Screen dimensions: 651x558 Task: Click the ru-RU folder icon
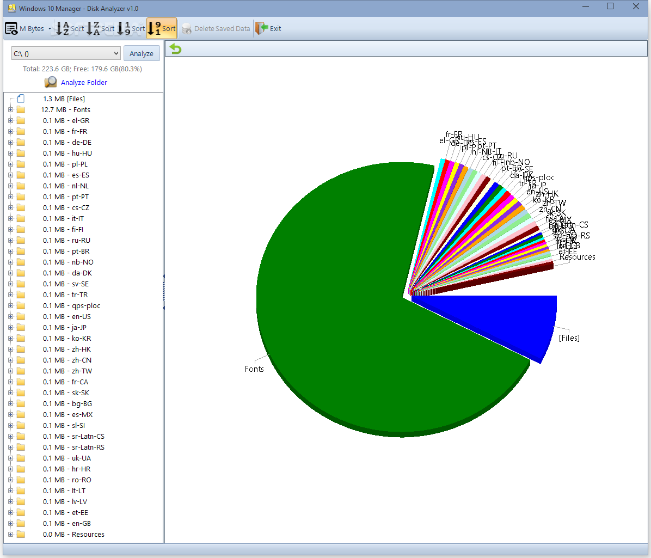21,241
